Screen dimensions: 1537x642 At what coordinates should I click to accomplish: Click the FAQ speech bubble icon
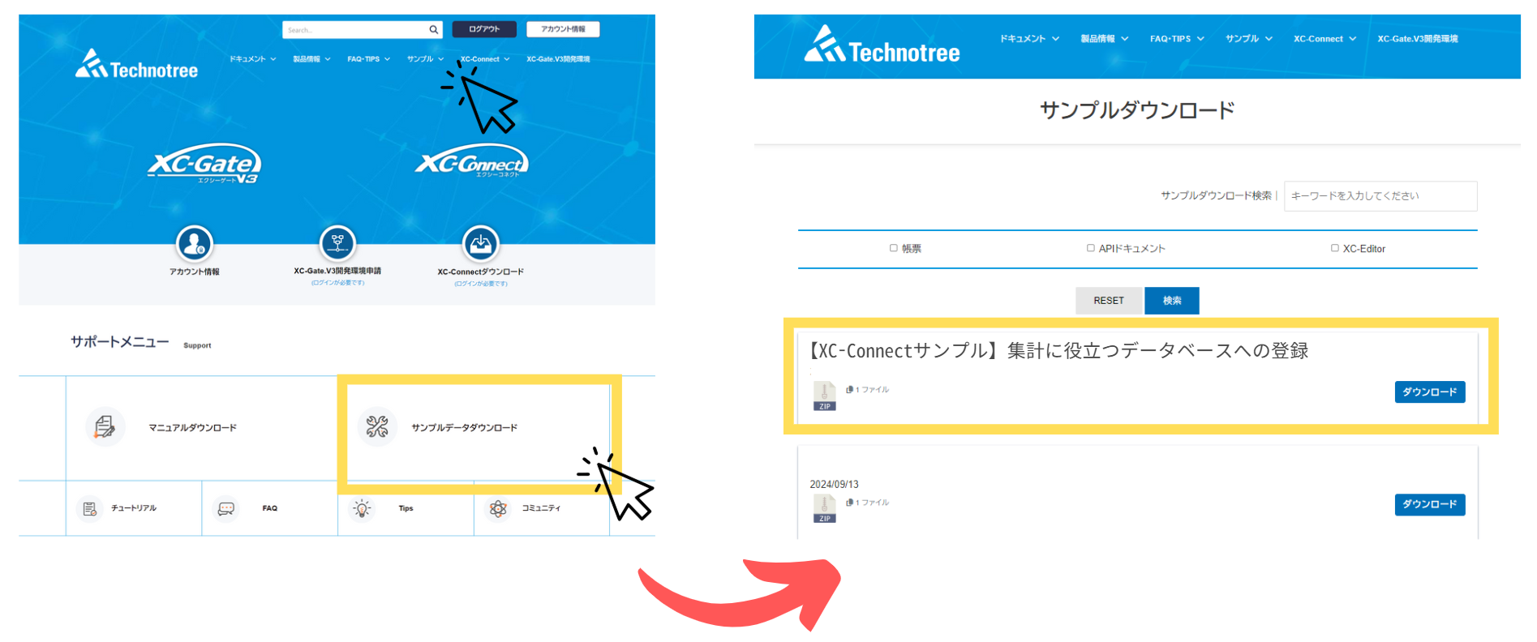pos(225,508)
